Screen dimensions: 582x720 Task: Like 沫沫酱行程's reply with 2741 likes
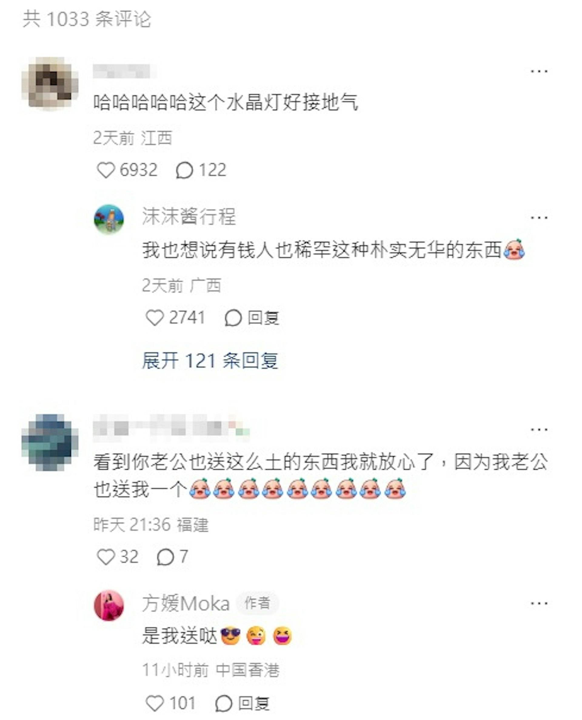pyautogui.click(x=155, y=317)
